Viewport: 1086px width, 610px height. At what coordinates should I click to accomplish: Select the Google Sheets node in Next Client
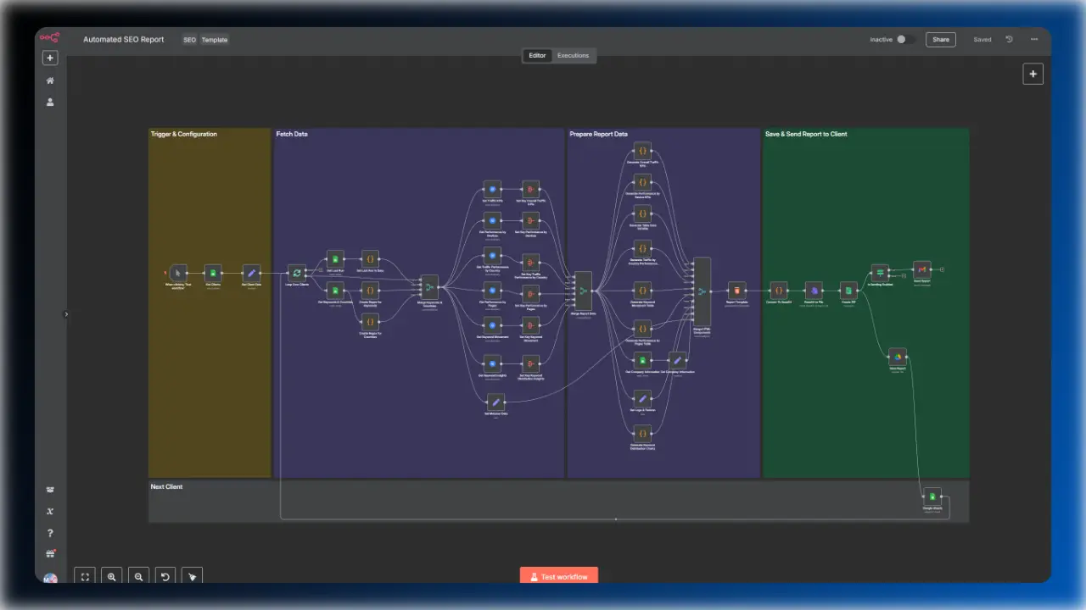[x=932, y=497]
